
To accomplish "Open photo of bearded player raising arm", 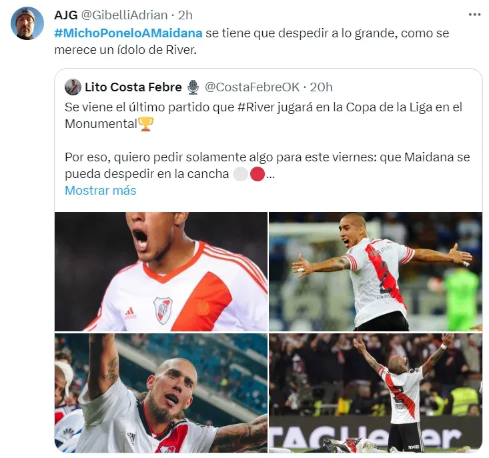I will click(161, 393).
